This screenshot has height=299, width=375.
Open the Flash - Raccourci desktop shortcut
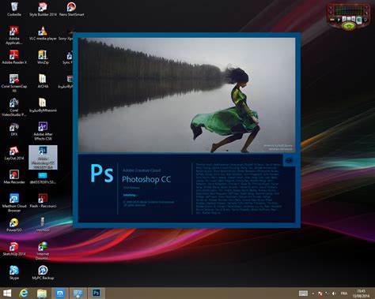coord(43,200)
